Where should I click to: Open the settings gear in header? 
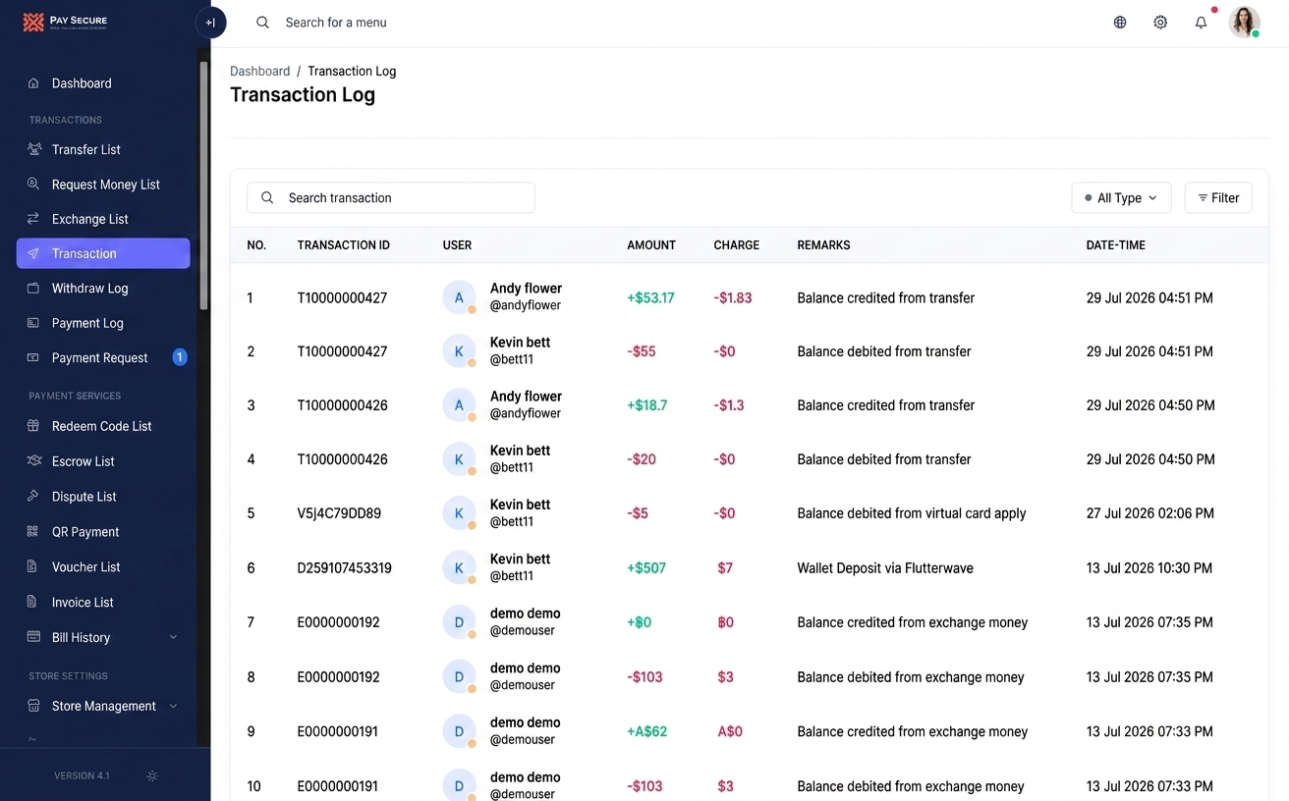tap(1160, 23)
